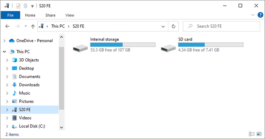Expand the ribbon with the chevron
265x139 pixels.
(253, 15)
